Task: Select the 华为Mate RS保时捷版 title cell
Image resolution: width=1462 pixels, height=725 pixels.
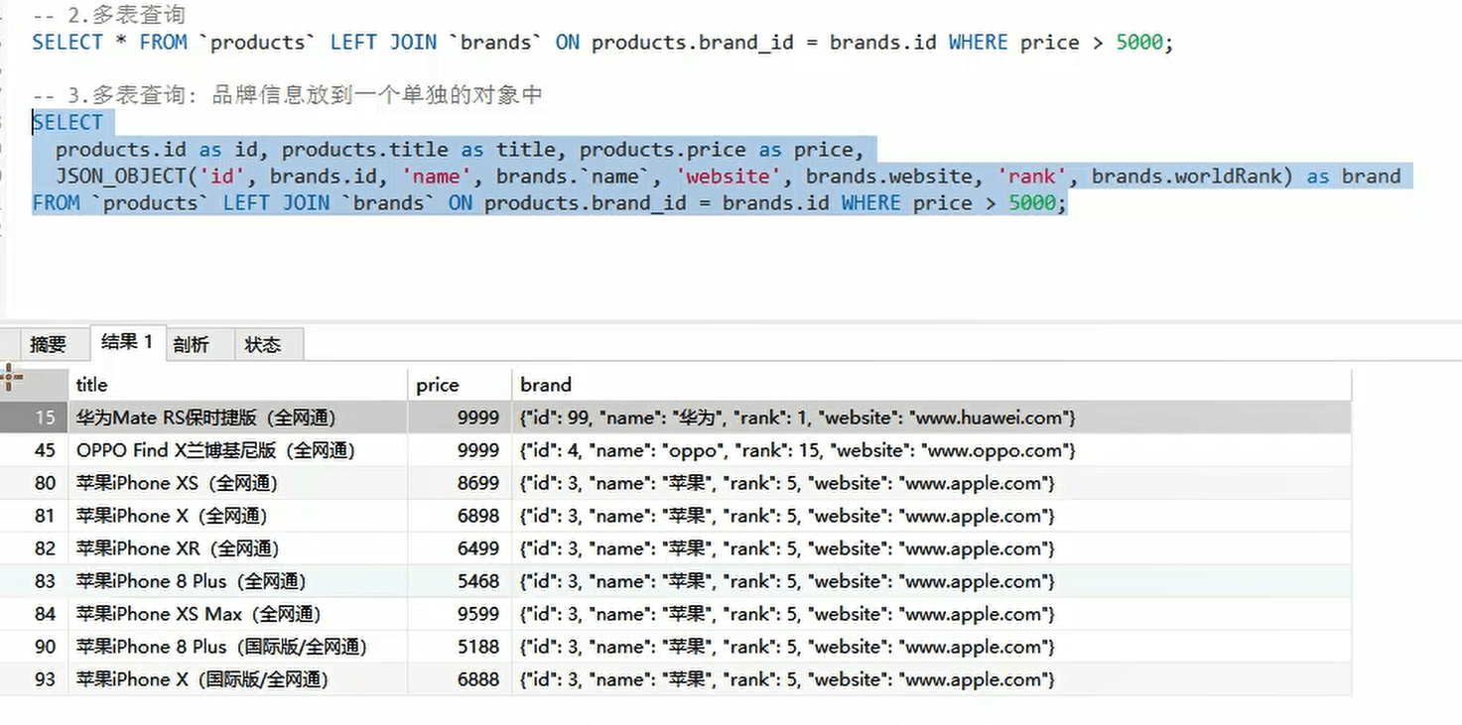Action: [206, 418]
